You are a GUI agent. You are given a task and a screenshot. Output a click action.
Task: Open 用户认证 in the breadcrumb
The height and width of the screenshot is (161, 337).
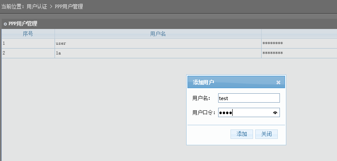point(37,6)
